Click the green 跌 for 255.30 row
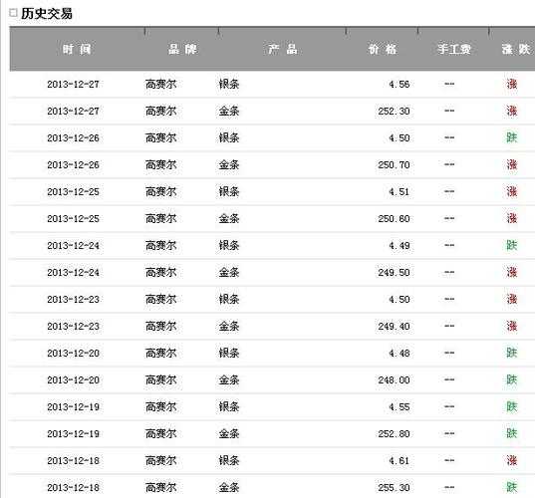The image size is (535, 498). coord(511,487)
